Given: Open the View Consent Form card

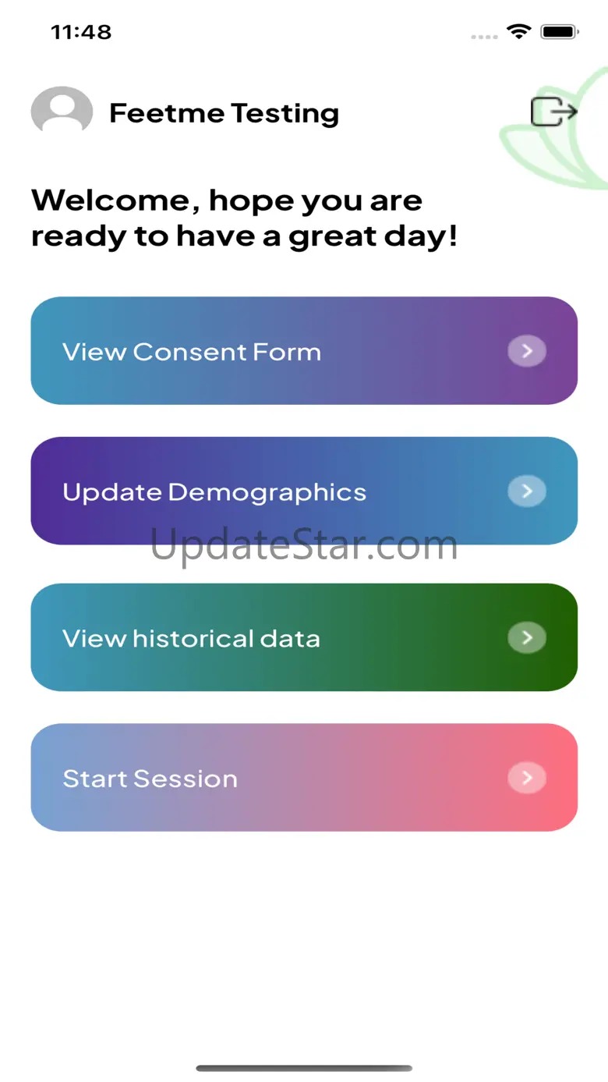Looking at the screenshot, I should tap(304, 351).
